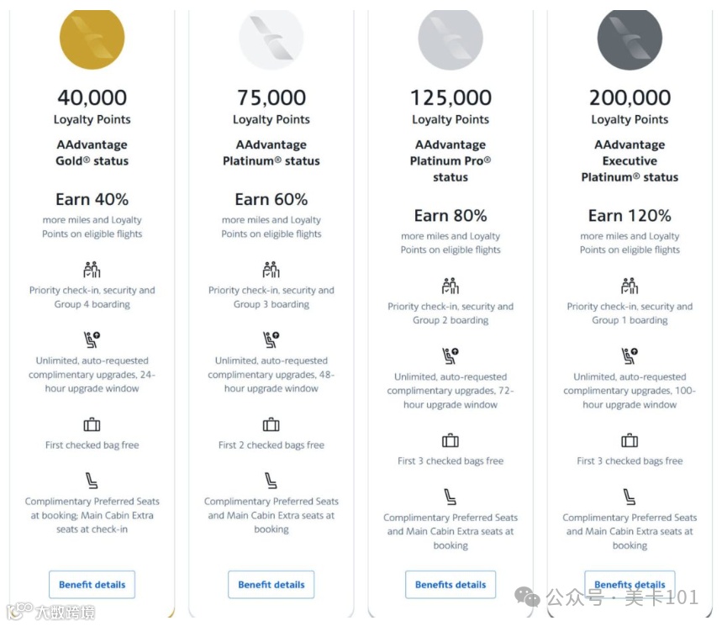Open Benefits details for Executive Platinum

click(x=630, y=585)
